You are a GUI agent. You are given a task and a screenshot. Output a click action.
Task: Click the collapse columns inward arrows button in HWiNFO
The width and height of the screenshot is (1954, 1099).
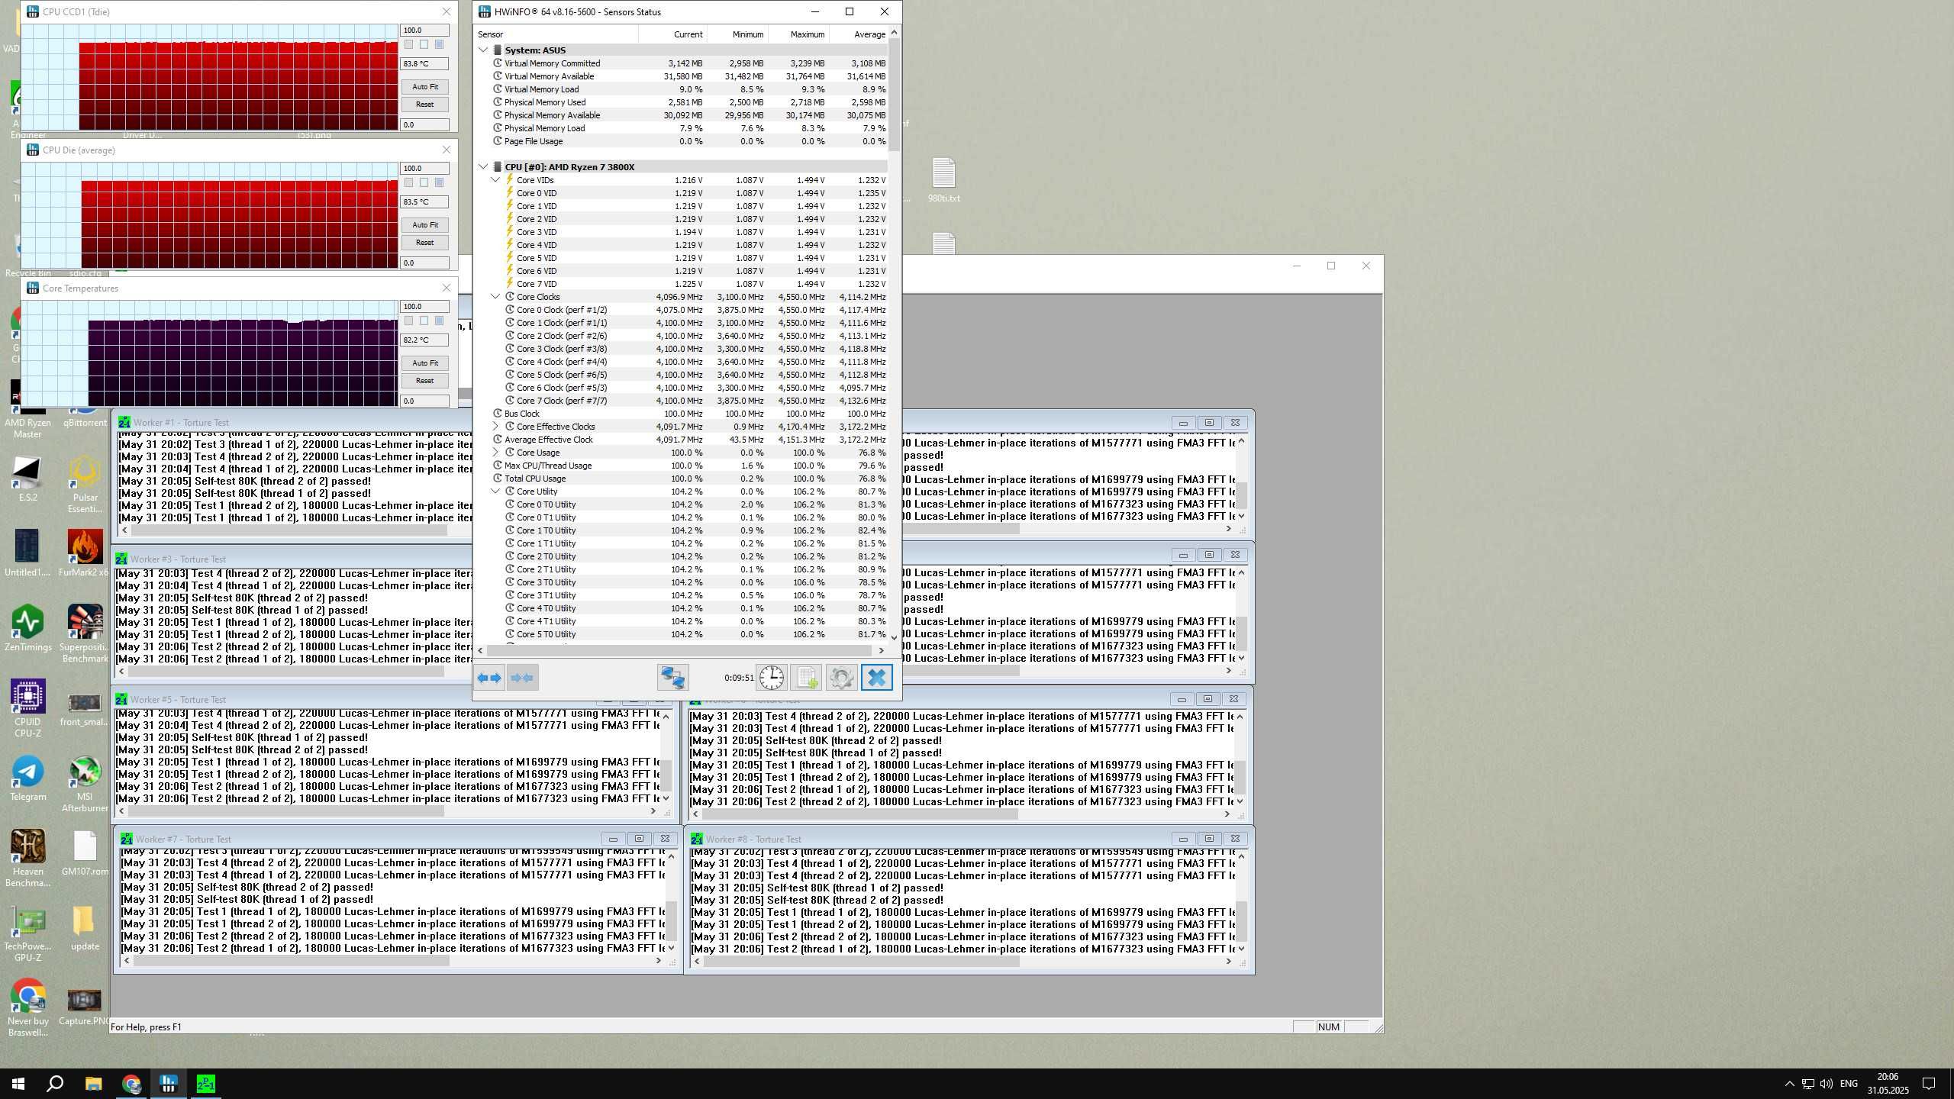tap(523, 678)
